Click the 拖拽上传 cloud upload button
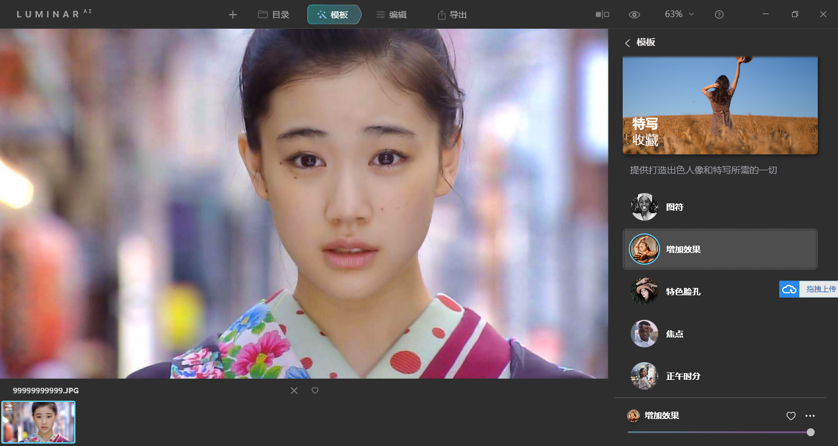 809,289
